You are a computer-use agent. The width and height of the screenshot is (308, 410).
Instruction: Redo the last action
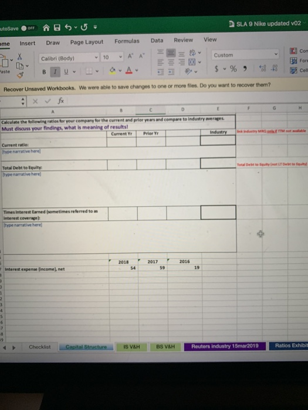[x=84, y=27]
